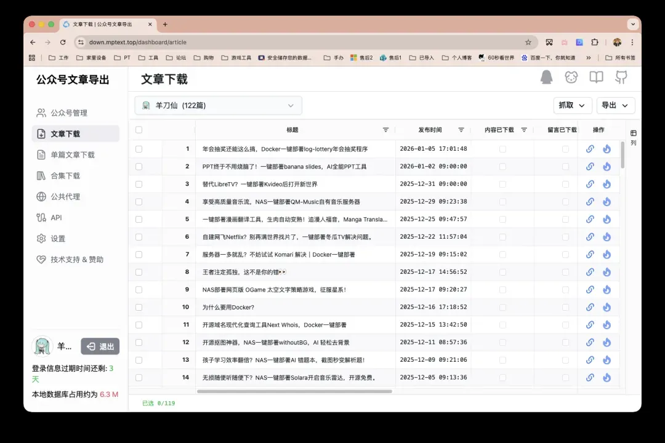The width and height of the screenshot is (665, 443).
Task: Toggle the select-all checkbox in table header
Action: (x=139, y=130)
